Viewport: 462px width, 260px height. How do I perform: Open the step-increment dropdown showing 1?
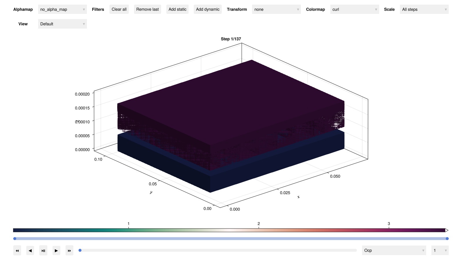click(440, 250)
